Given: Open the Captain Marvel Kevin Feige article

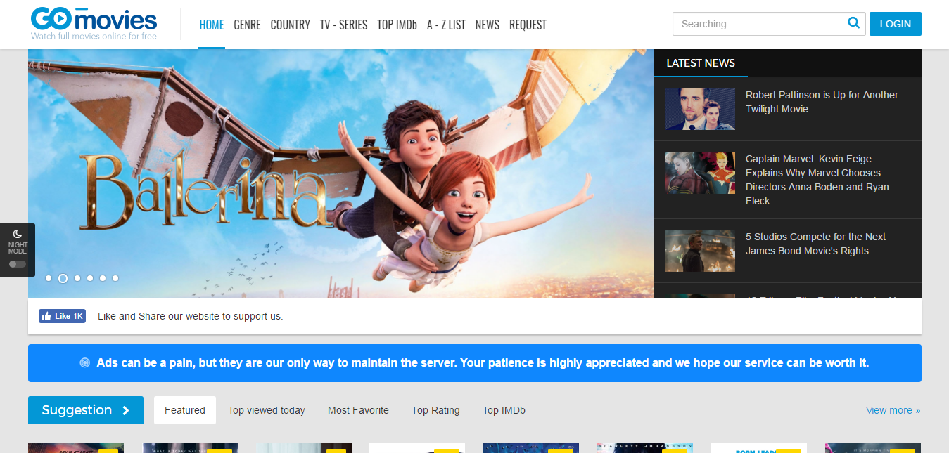Looking at the screenshot, I should (x=817, y=180).
